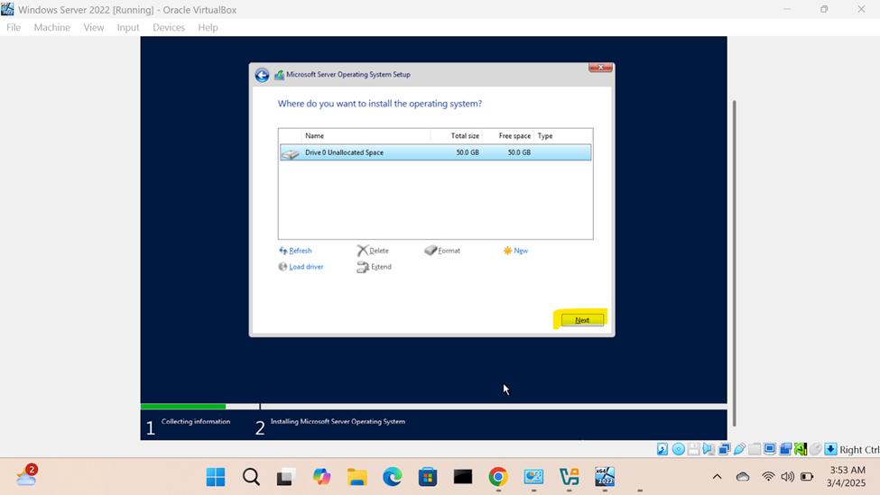Open the weather widget on taskbar
Viewport: 880px width, 495px height.
(26, 476)
